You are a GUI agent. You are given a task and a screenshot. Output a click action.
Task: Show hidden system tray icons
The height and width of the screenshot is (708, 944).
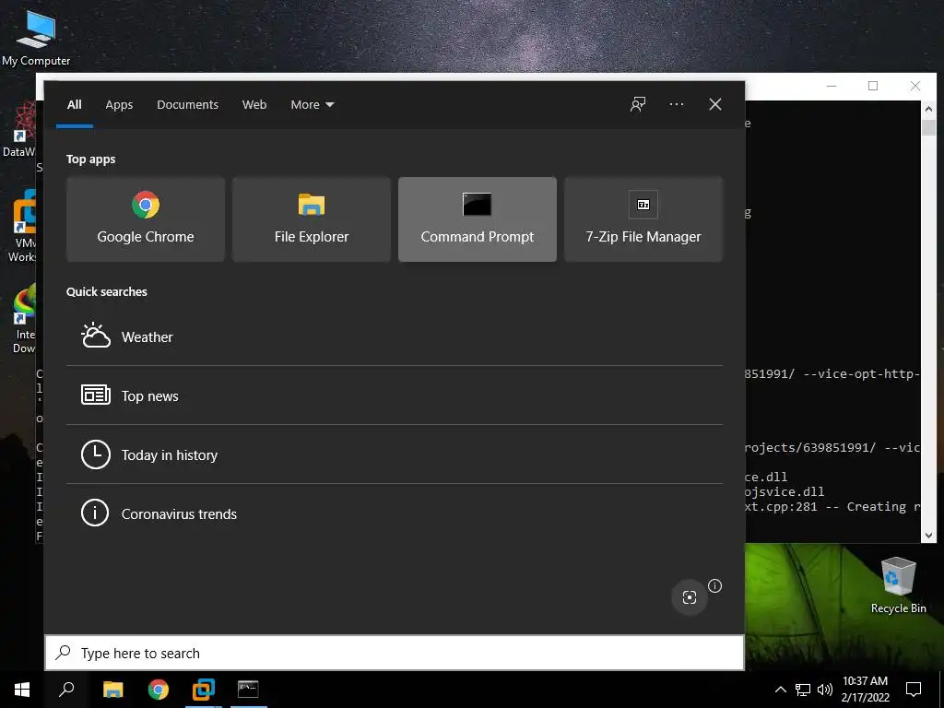pos(780,690)
